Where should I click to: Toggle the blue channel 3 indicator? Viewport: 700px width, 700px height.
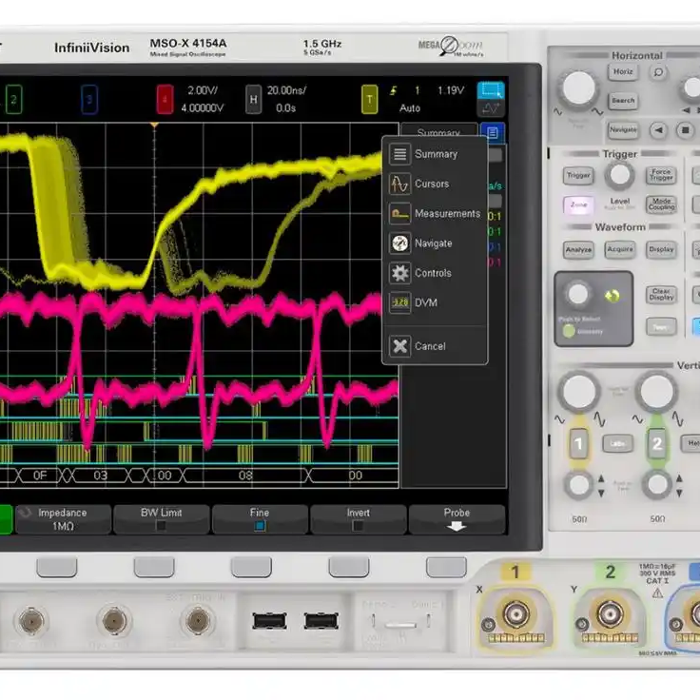[89, 99]
